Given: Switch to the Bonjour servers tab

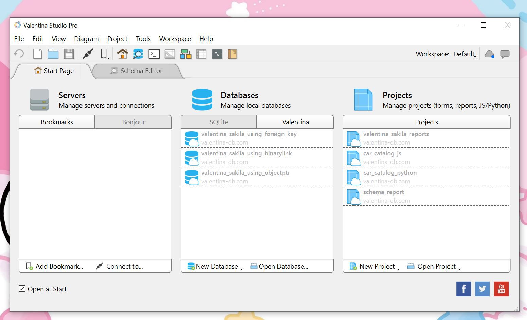Looking at the screenshot, I should (x=133, y=122).
